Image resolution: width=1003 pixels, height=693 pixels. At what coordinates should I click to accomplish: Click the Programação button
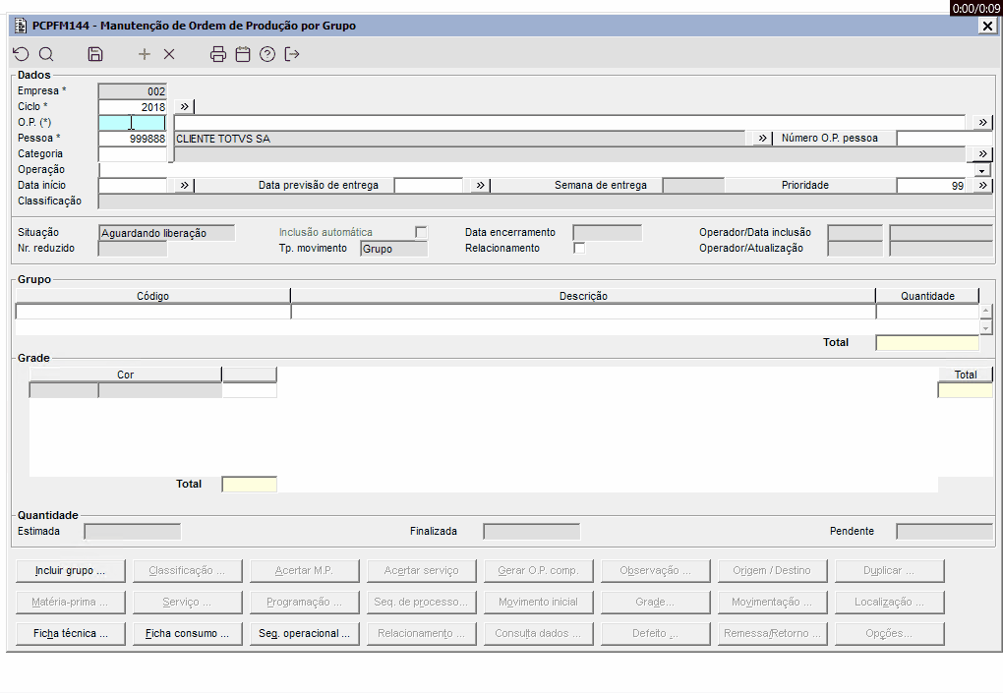pyautogui.click(x=305, y=603)
